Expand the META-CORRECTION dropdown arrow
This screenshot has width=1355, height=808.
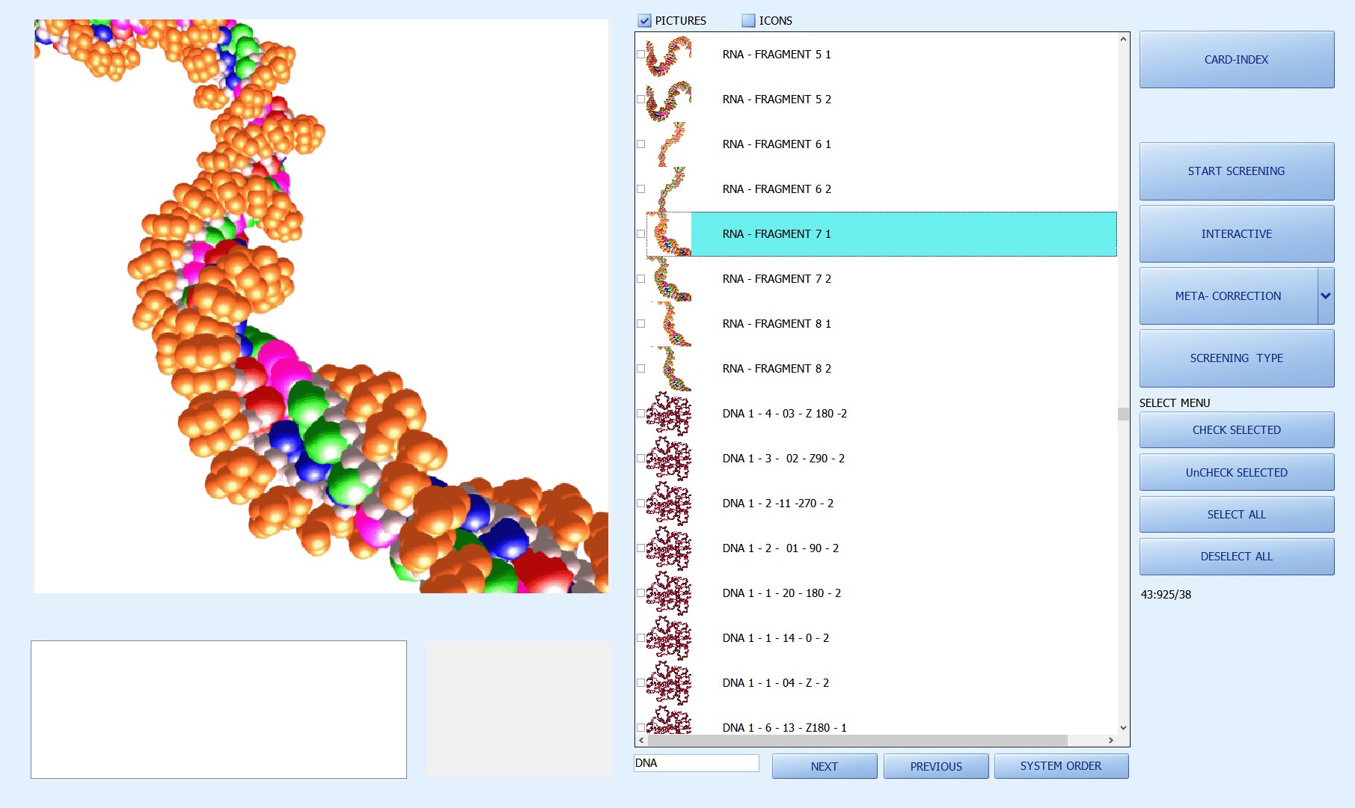click(x=1326, y=296)
